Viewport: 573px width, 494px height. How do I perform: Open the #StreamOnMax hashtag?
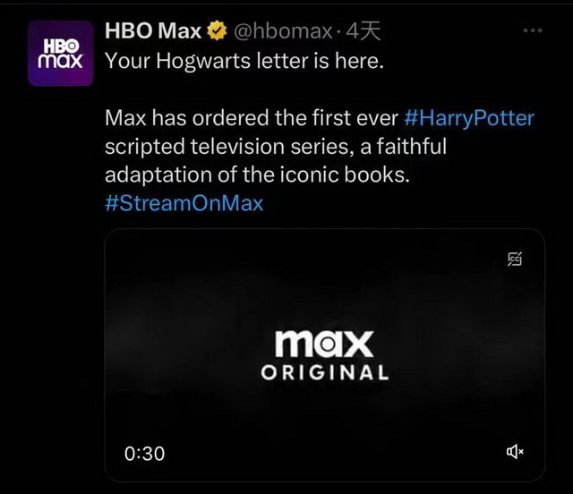pos(184,203)
